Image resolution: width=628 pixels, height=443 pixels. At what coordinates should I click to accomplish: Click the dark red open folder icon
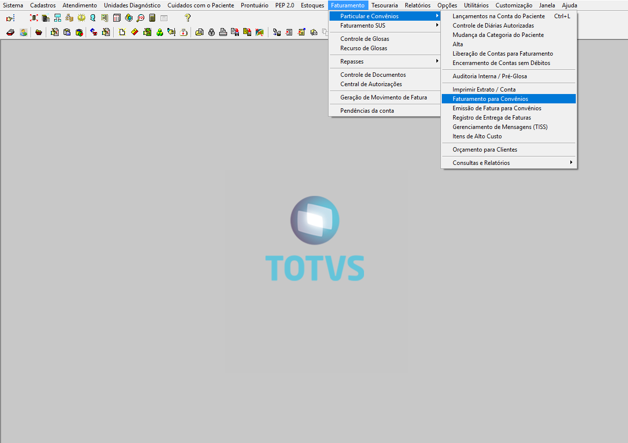point(38,32)
